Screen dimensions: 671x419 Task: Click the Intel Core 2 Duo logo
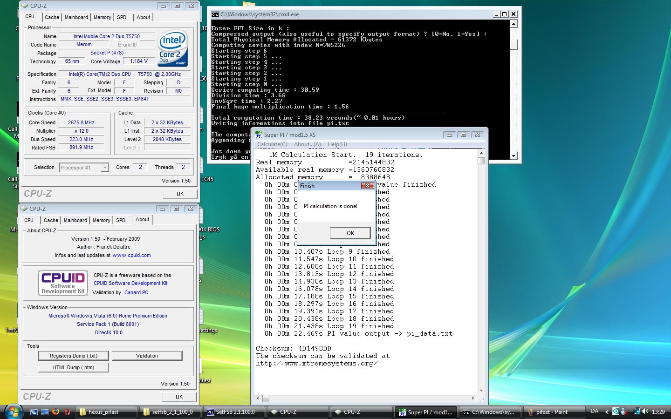click(172, 48)
